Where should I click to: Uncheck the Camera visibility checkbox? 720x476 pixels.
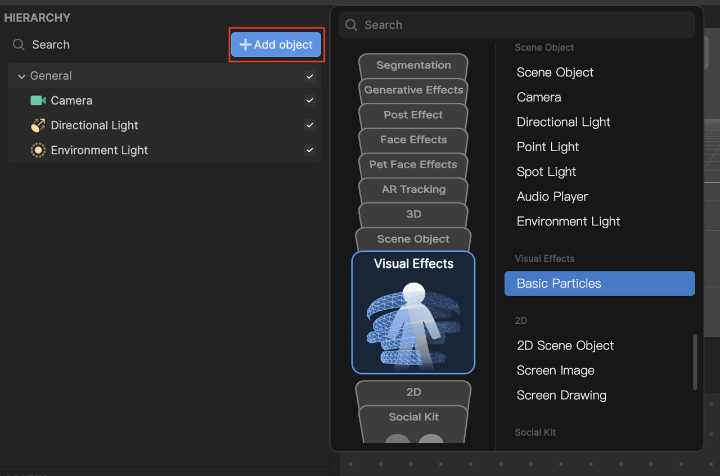click(309, 100)
